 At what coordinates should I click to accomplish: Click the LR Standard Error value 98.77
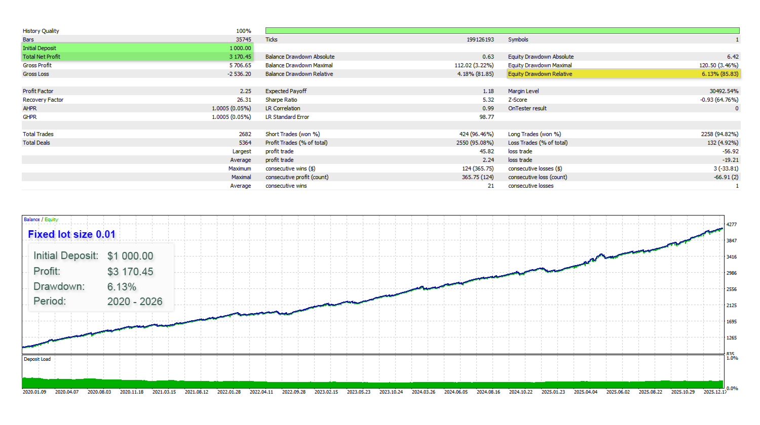pos(486,117)
